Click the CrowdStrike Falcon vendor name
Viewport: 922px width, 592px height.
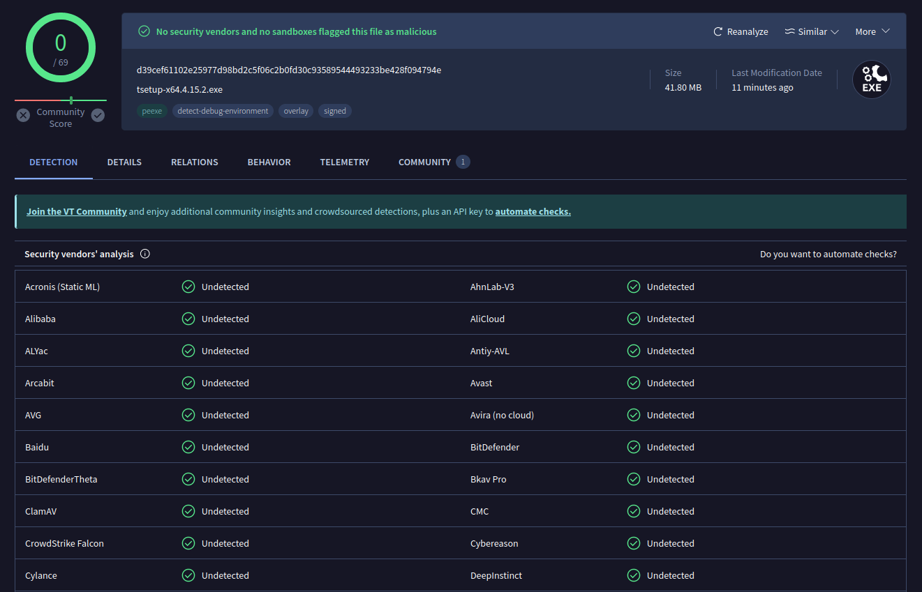pos(64,543)
